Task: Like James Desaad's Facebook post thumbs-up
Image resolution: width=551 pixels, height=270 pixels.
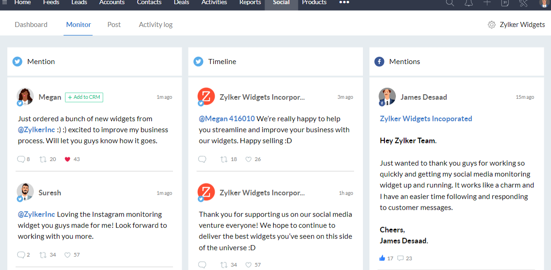Action: pos(382,258)
